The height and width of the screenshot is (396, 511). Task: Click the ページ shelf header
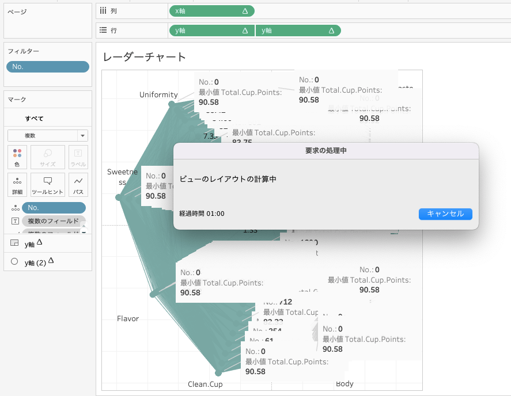(17, 12)
